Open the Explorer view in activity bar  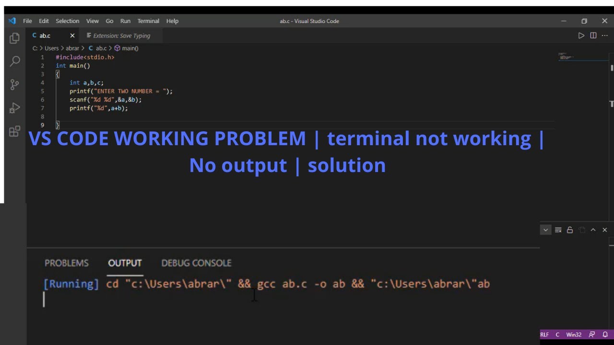pos(14,38)
